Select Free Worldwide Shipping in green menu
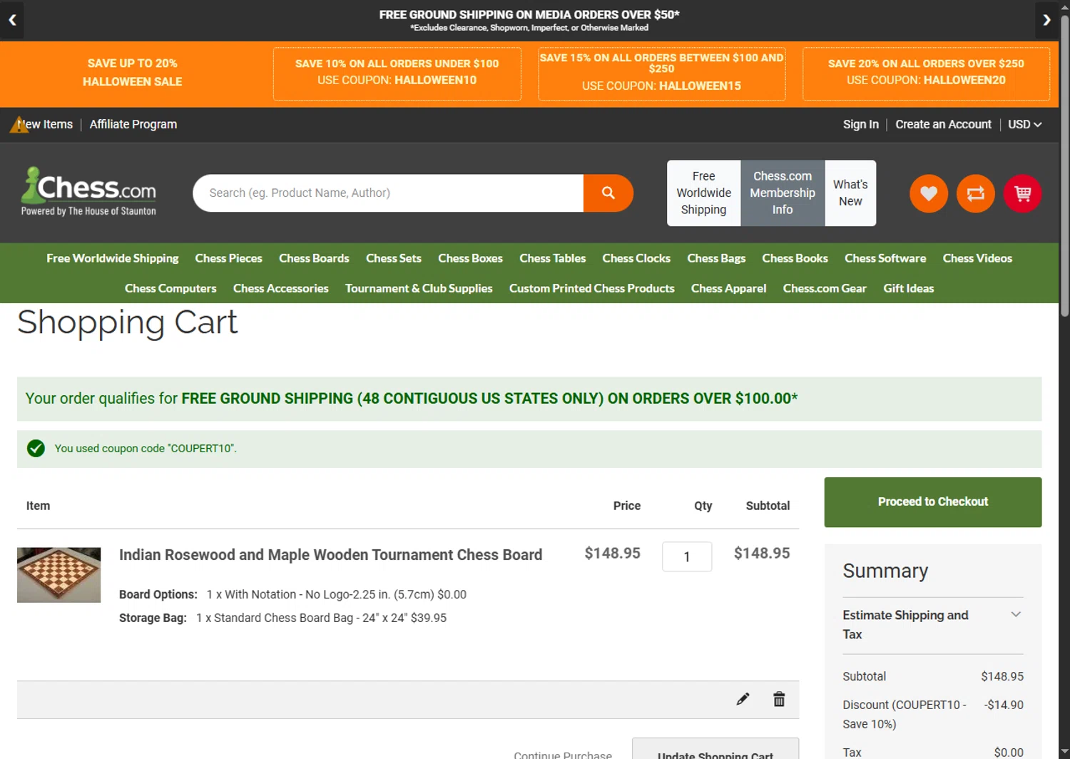 [x=113, y=258]
